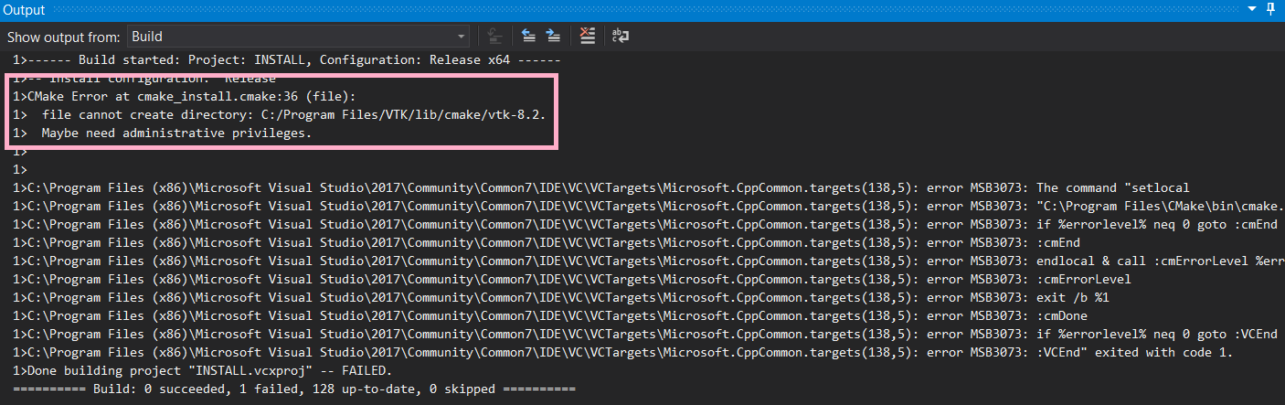Click the MSB3073 line mentioning CMake\bin\cmake
This screenshot has width=1285, height=405.
[648, 206]
